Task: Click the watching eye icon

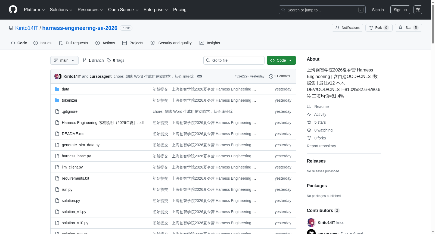Action: [309, 130]
